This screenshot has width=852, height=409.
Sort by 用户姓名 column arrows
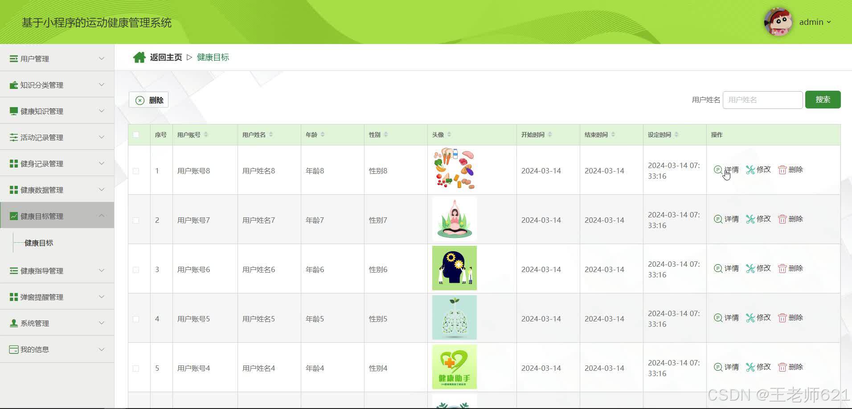point(271,135)
